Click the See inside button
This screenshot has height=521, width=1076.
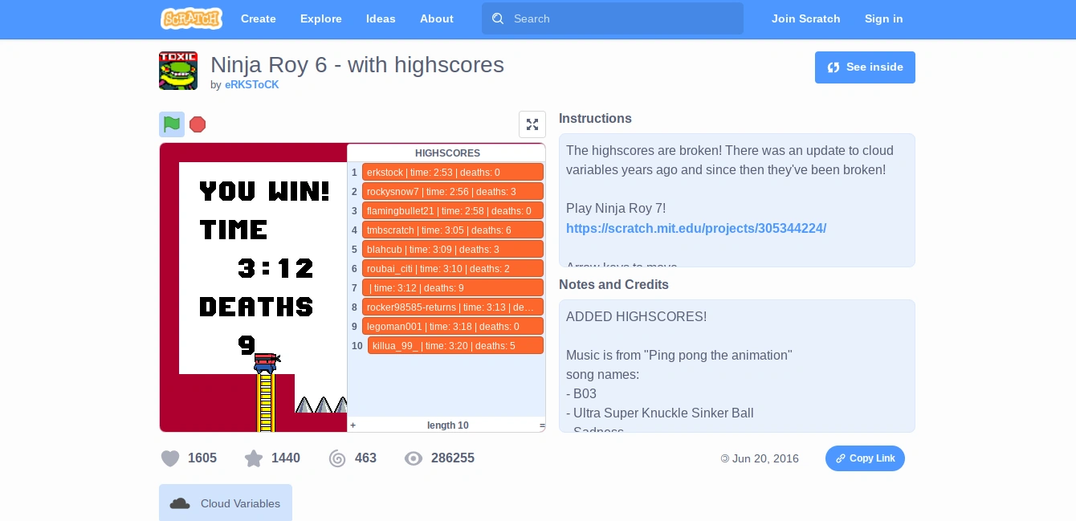pos(865,67)
